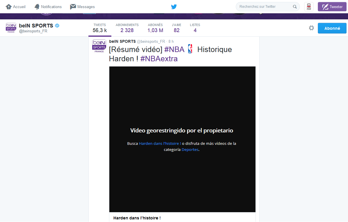
Task: Open the tweet's 8 h timestamp
Action: click(171, 41)
